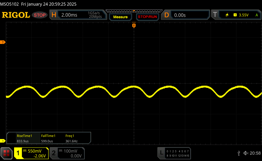Click the trigger level T marker on left edge
The image size is (262, 161).
click(x=3, y=42)
